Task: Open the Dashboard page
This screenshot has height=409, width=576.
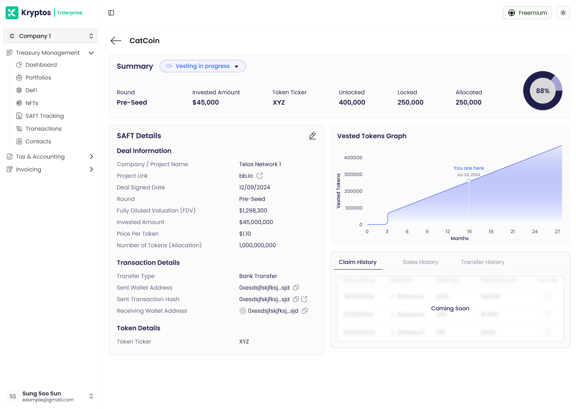Action: pyautogui.click(x=41, y=65)
